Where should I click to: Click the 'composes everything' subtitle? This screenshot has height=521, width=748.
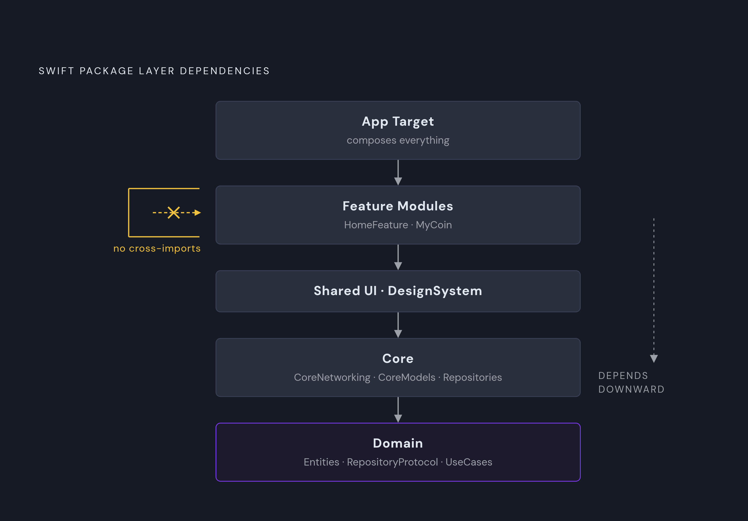(398, 140)
